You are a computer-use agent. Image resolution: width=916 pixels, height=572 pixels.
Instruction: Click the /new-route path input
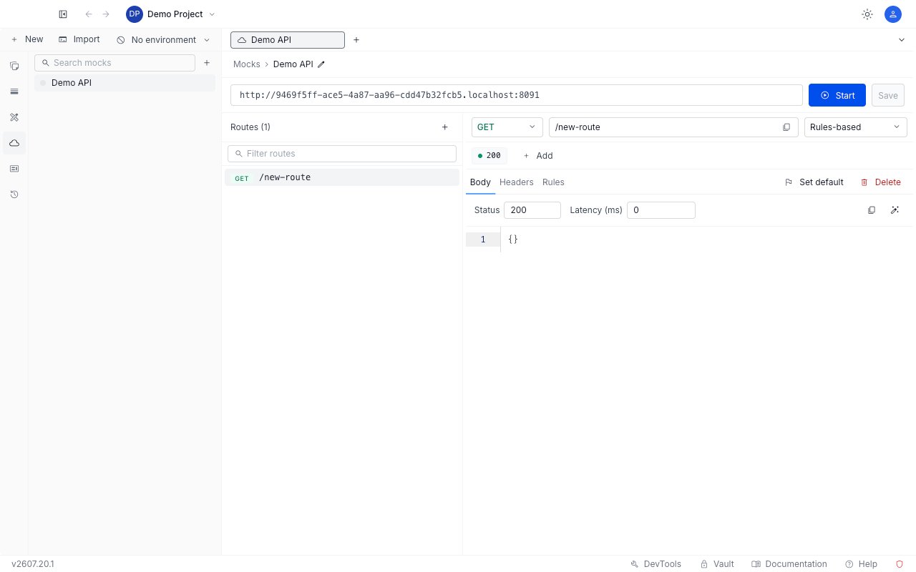tap(673, 127)
